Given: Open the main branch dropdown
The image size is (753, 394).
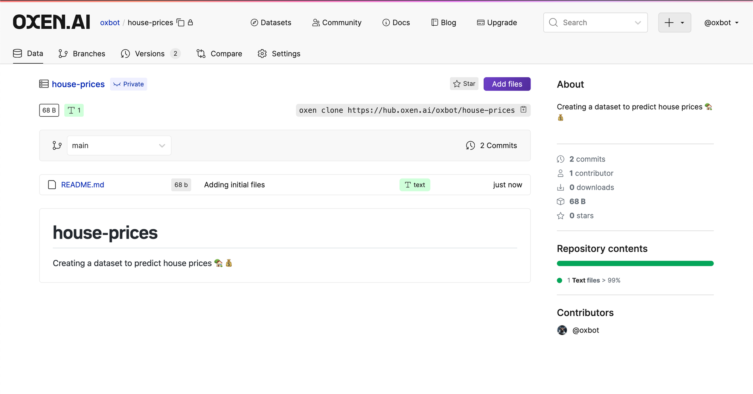Looking at the screenshot, I should click(x=119, y=145).
